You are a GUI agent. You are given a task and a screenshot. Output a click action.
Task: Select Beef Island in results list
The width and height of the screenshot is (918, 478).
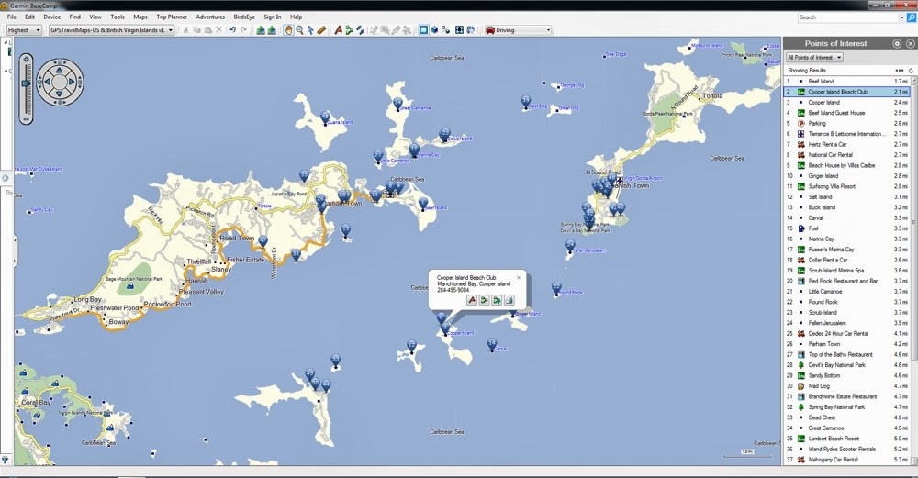[x=846, y=82]
